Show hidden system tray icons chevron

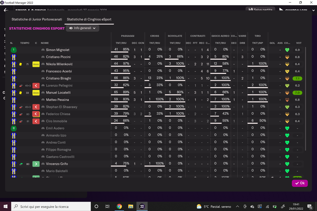coord(237,207)
